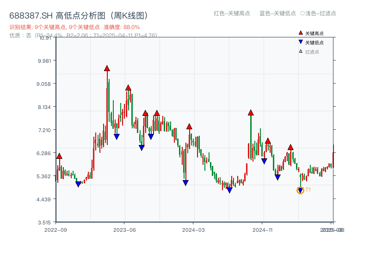Click the blue down-triangle near the 2024-03 low
Screen dimensions: 370x277
tap(185, 183)
